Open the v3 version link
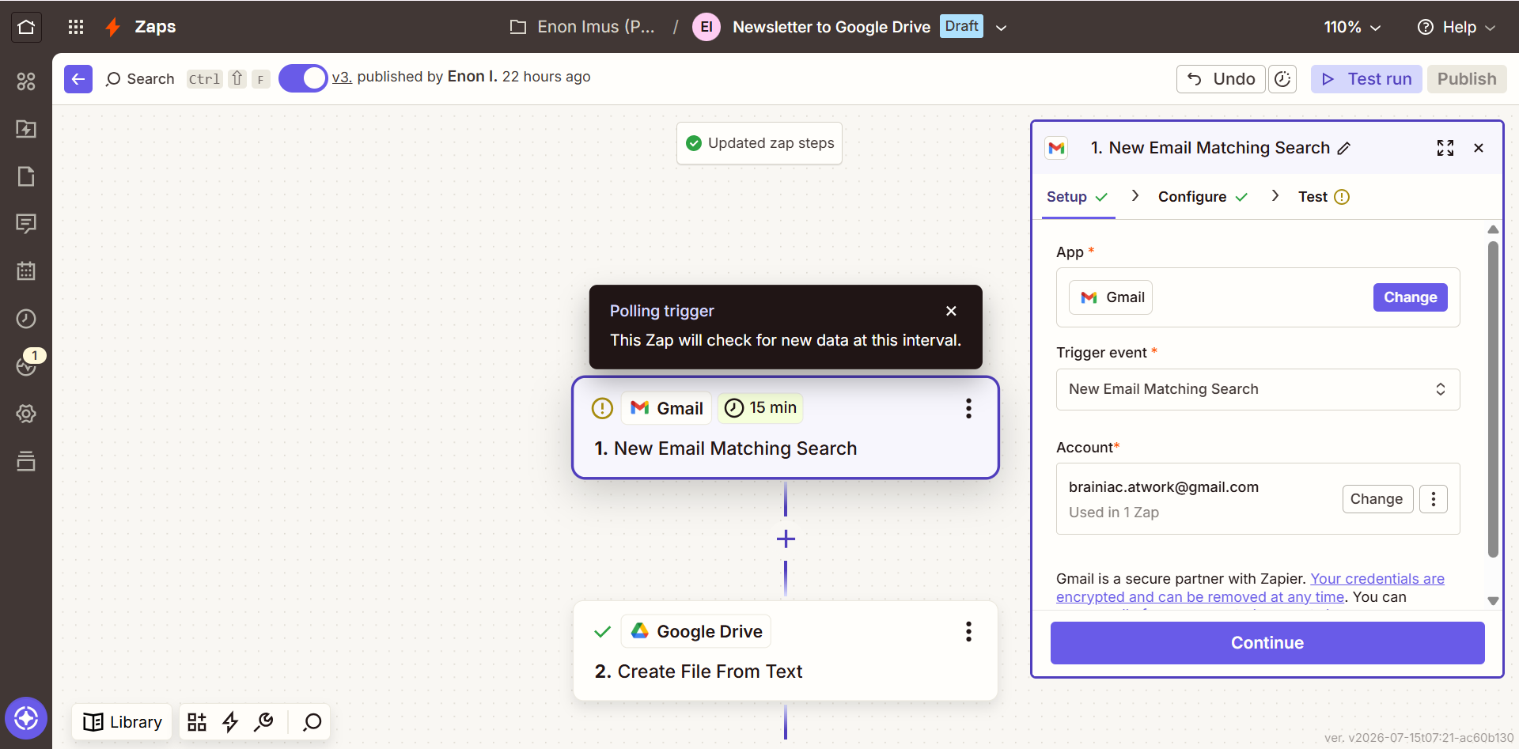 click(x=342, y=77)
